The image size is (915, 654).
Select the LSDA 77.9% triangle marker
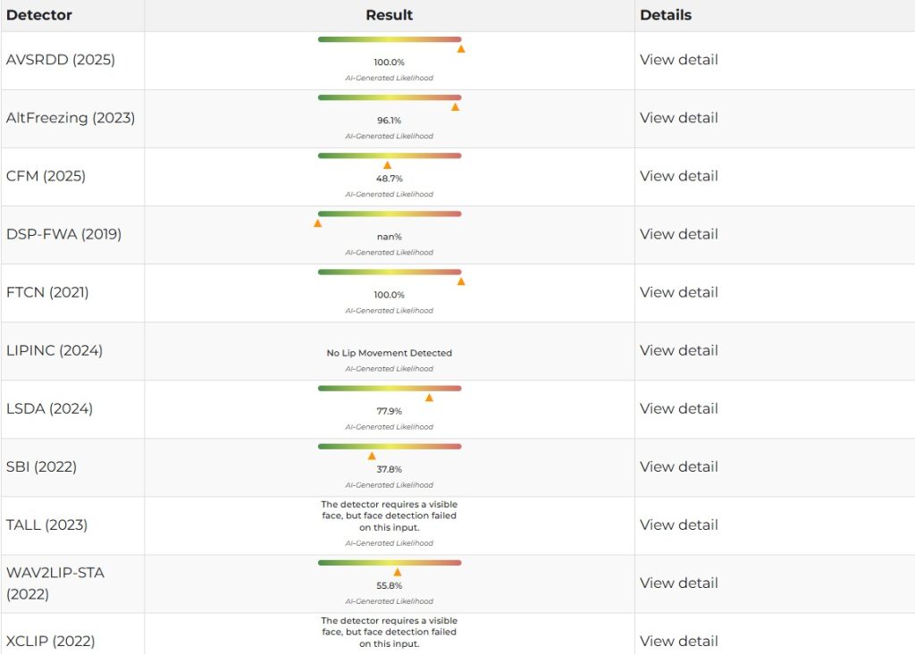click(429, 398)
